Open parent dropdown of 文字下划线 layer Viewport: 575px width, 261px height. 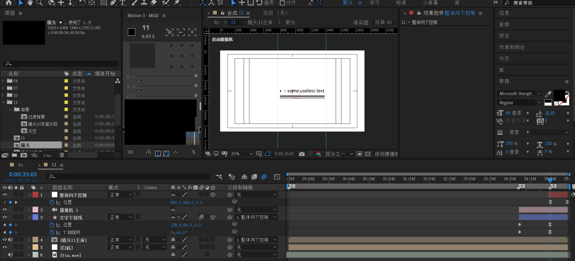pos(256,217)
